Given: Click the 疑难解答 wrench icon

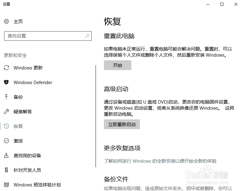Looking at the screenshot, I should coord(6,111).
